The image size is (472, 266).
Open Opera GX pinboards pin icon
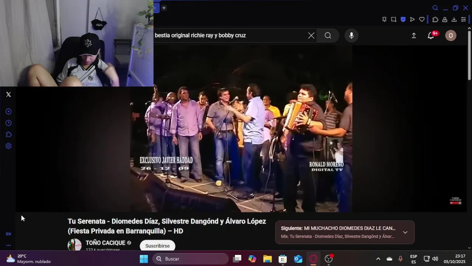coord(384,20)
